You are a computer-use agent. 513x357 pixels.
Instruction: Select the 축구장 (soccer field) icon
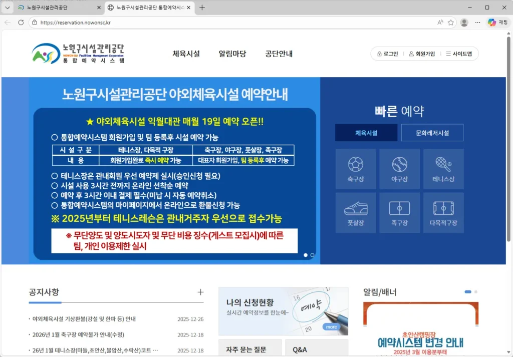pyautogui.click(x=356, y=169)
